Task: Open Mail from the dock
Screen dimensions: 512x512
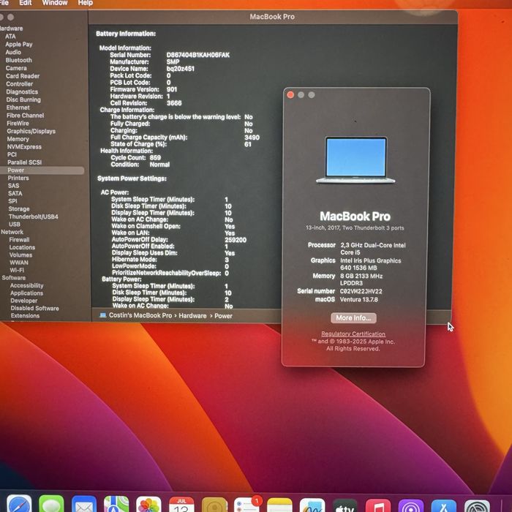Action: click(84, 505)
